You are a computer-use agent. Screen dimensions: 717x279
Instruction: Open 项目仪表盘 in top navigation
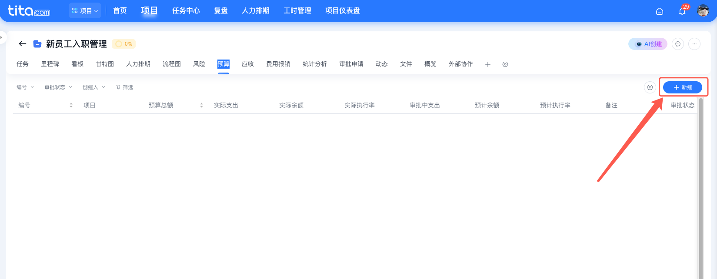(343, 10)
